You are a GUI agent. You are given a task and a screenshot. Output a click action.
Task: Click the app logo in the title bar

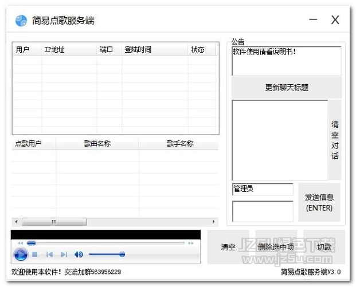(21, 21)
